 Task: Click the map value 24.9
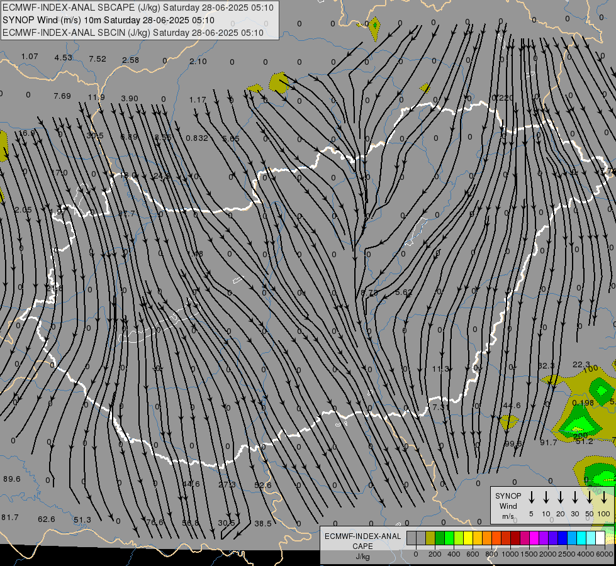pos(162,175)
